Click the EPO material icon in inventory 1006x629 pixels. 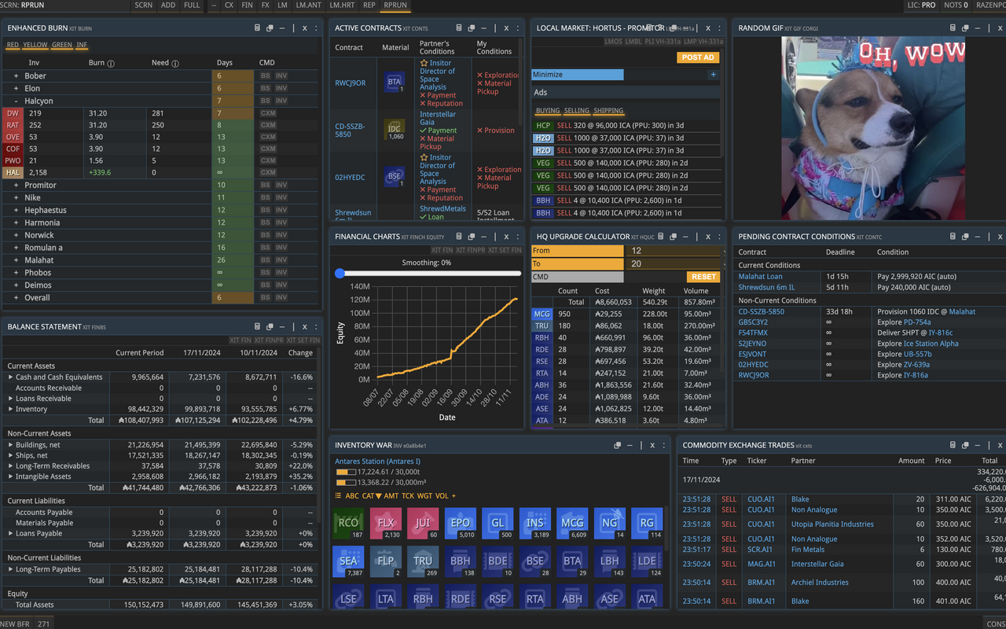pyautogui.click(x=460, y=523)
